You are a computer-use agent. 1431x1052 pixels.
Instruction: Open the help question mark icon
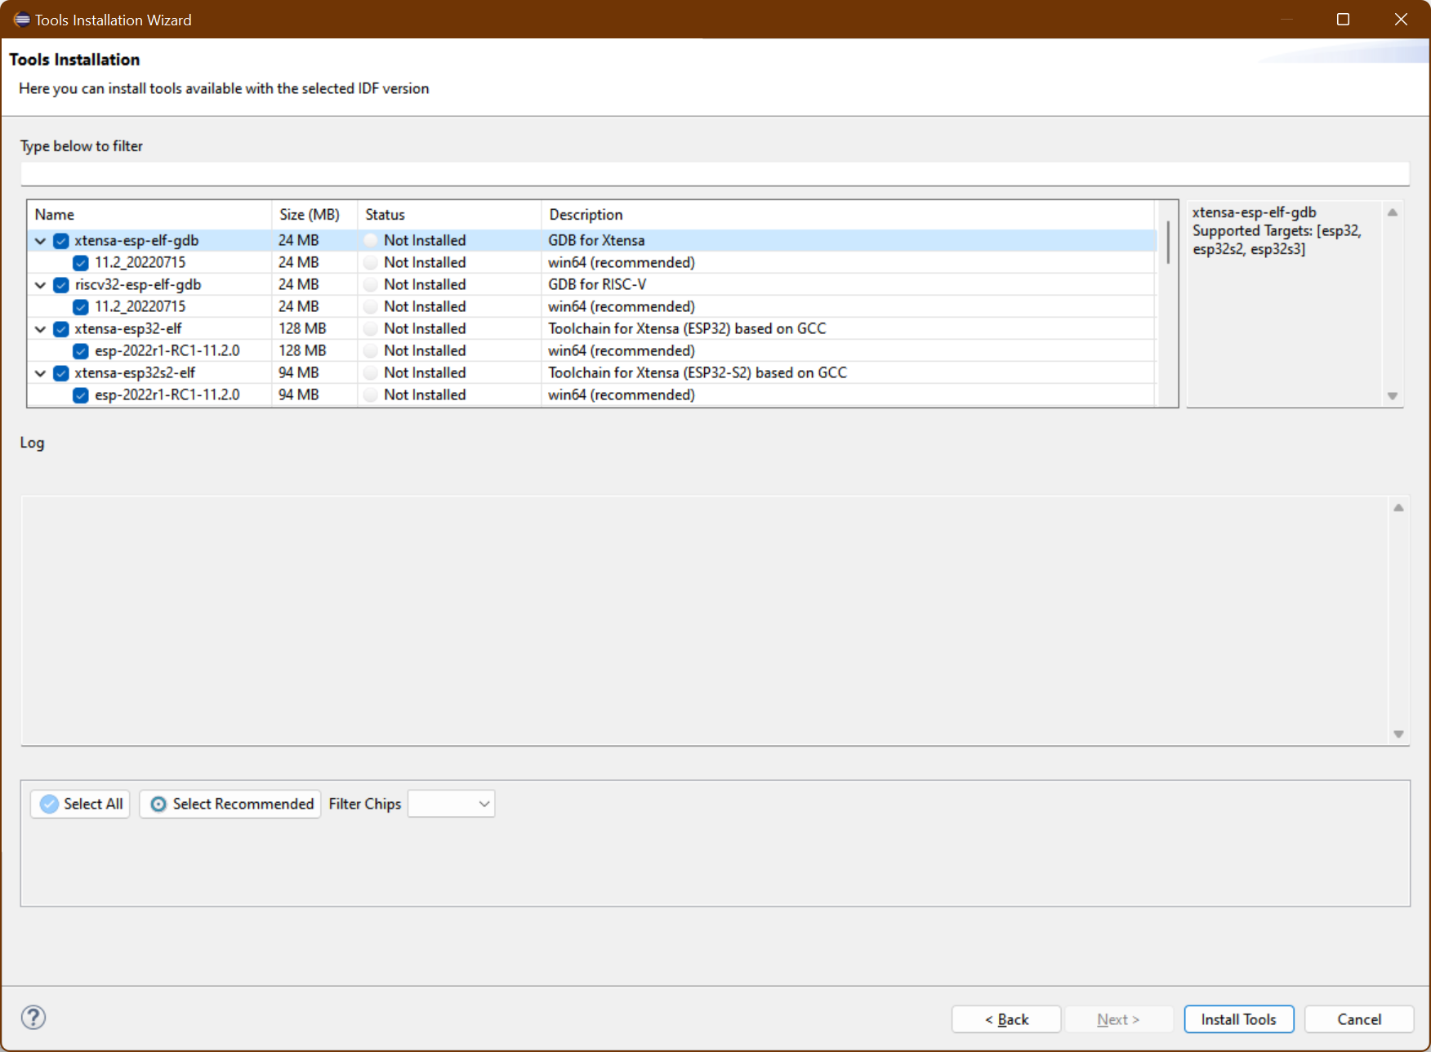pyautogui.click(x=33, y=1018)
